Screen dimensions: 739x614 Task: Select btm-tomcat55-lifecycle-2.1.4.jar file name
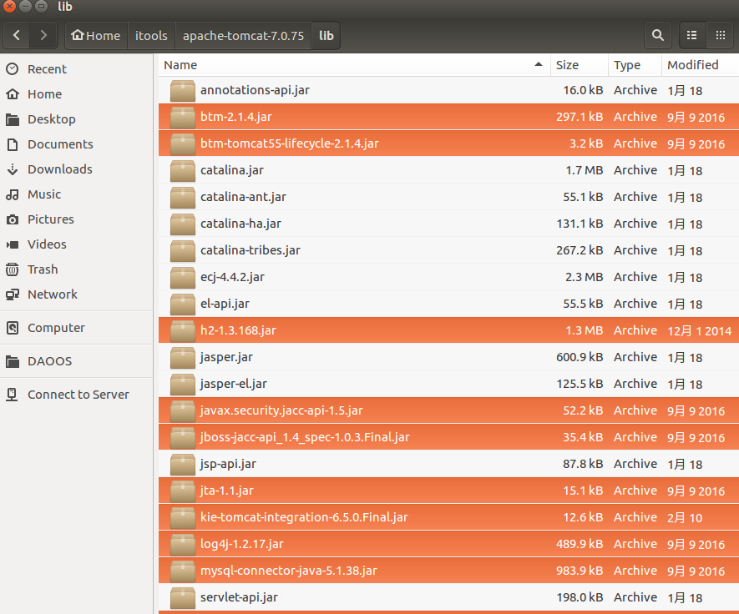[x=290, y=143]
